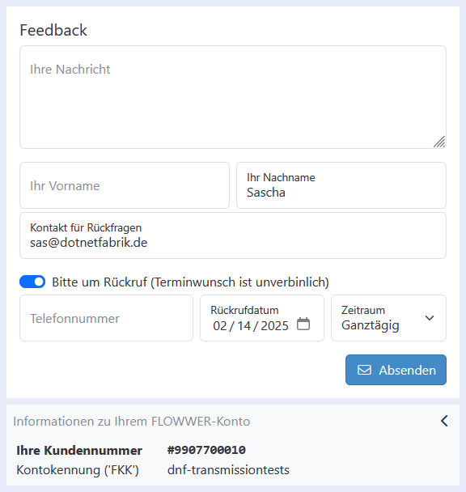Click the Ihr Nachname field containing Sascha
Screen dimensions: 466x492
(341, 185)
